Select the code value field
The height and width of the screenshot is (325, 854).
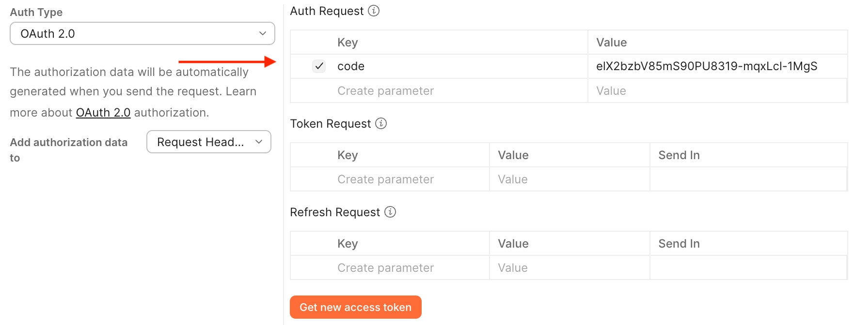[x=718, y=66]
